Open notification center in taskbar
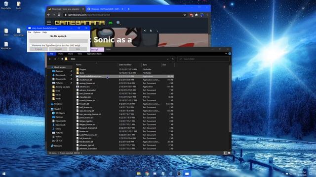 tap(311, 174)
